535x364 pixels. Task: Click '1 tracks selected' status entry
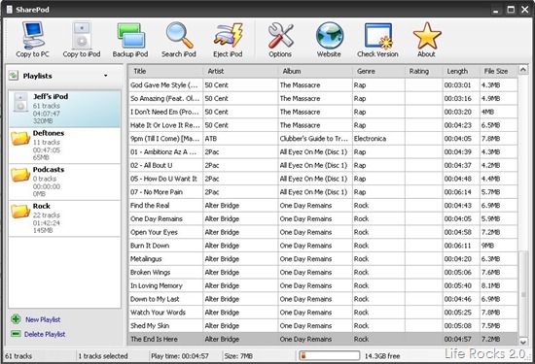click(103, 356)
